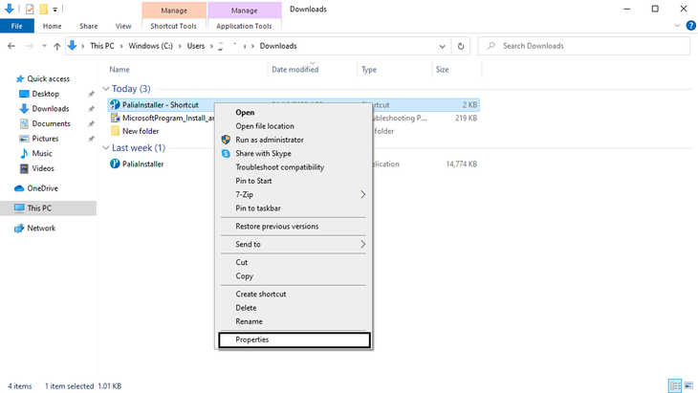Screen dimensions: 698x393
Task: Open Customize Quick Access Toolbar dropdown
Action: tap(55, 9)
